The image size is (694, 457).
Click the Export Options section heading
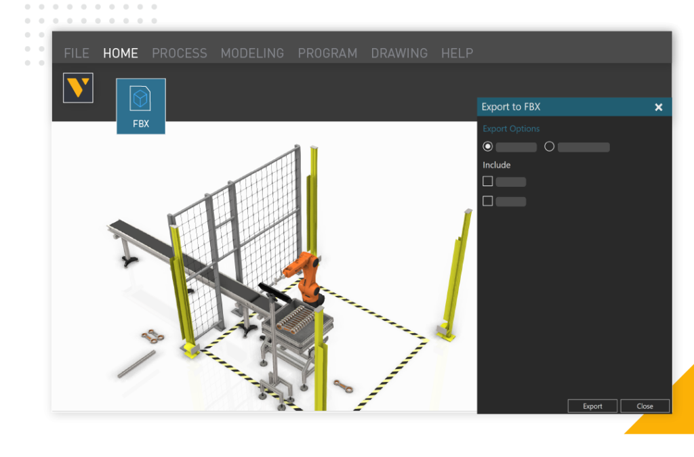[511, 129]
